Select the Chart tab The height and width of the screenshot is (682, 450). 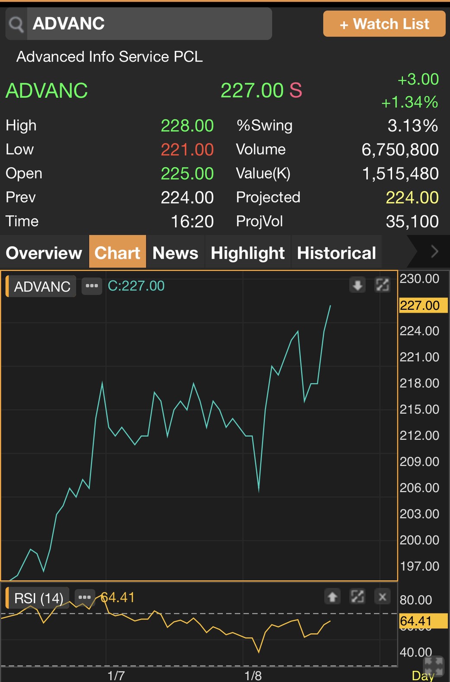tap(117, 252)
